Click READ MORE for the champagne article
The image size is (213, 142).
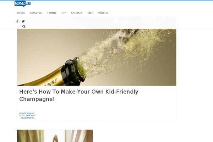(x=28, y=118)
